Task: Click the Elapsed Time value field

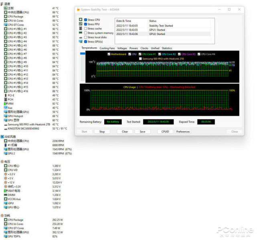Action: (x=206, y=122)
